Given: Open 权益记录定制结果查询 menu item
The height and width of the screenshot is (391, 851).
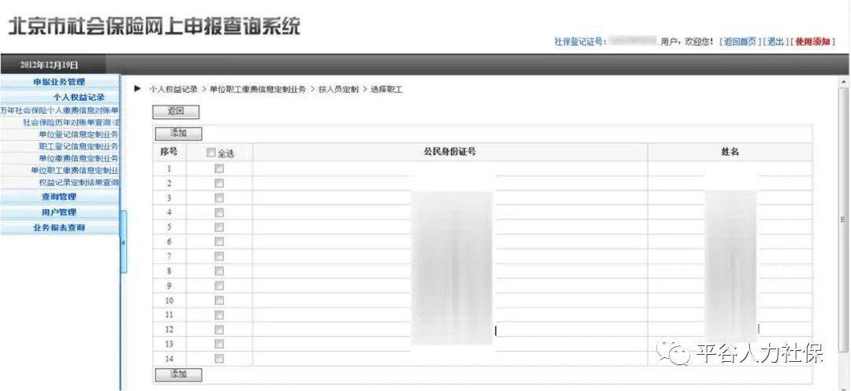Looking at the screenshot, I should click(x=79, y=183).
